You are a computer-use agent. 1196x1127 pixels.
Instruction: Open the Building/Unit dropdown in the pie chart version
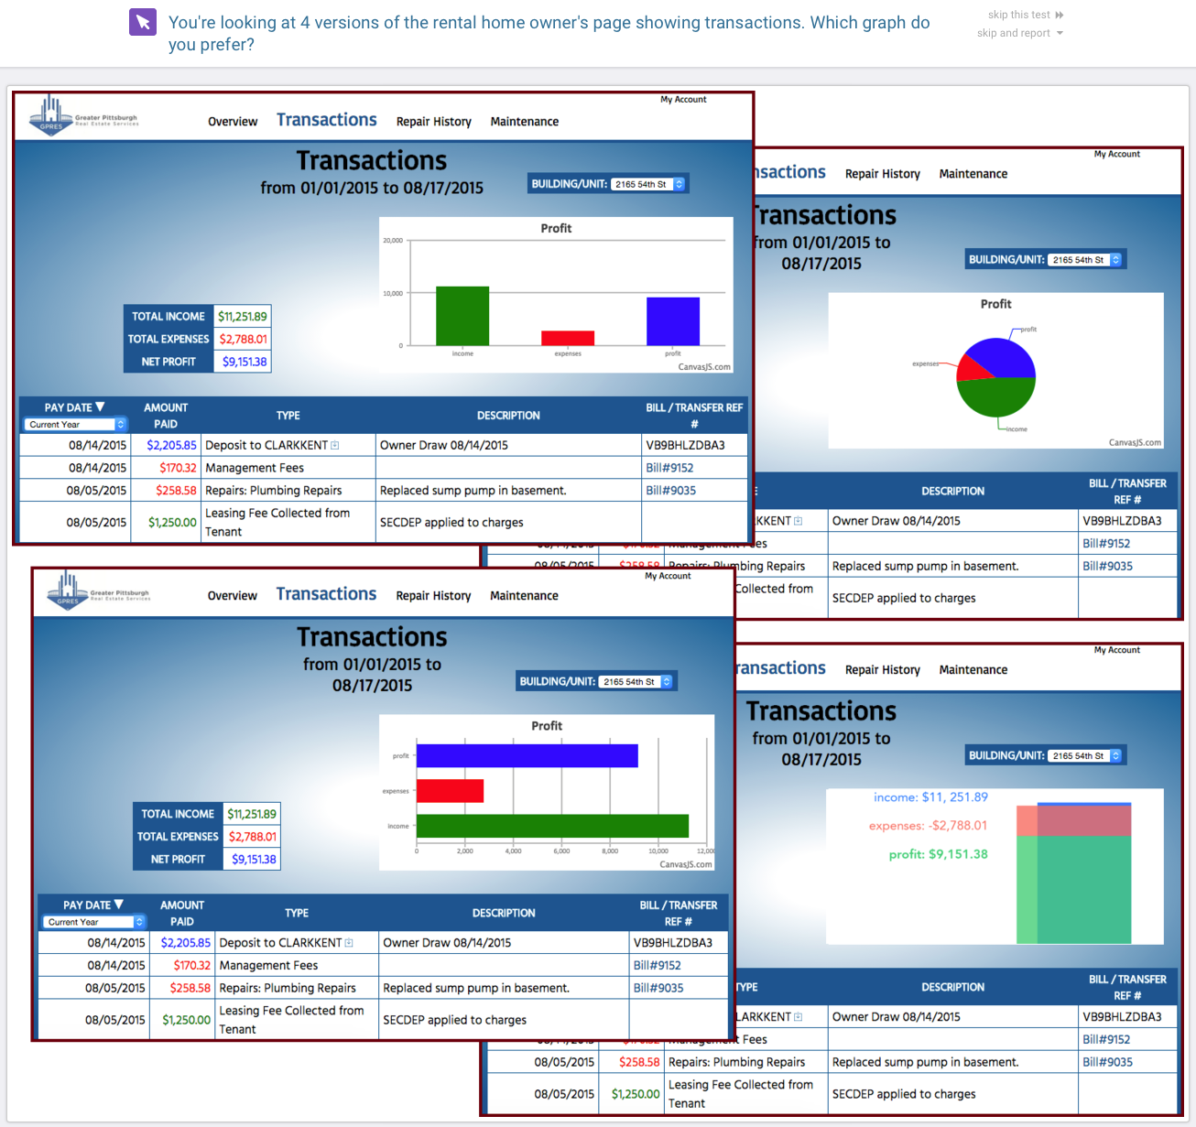(1085, 260)
